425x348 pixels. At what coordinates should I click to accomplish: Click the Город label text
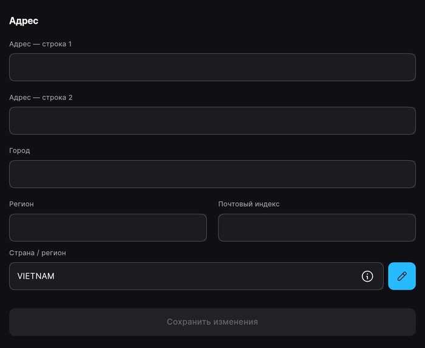19,151
